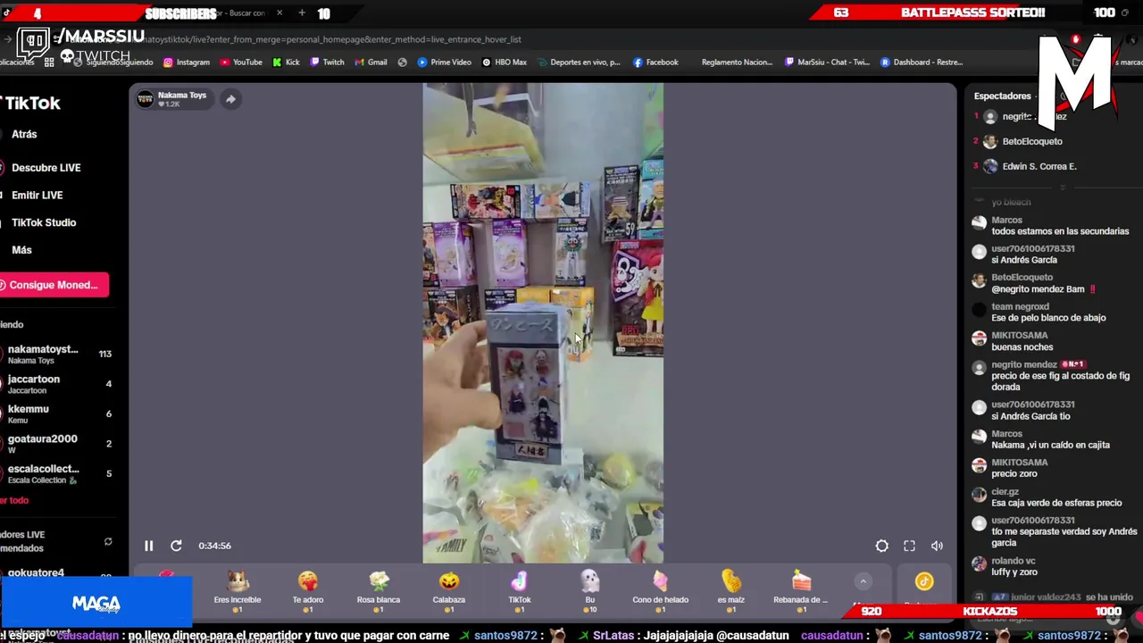This screenshot has height=643, width=1143.
Task: Pause the live video playback
Action: point(148,546)
